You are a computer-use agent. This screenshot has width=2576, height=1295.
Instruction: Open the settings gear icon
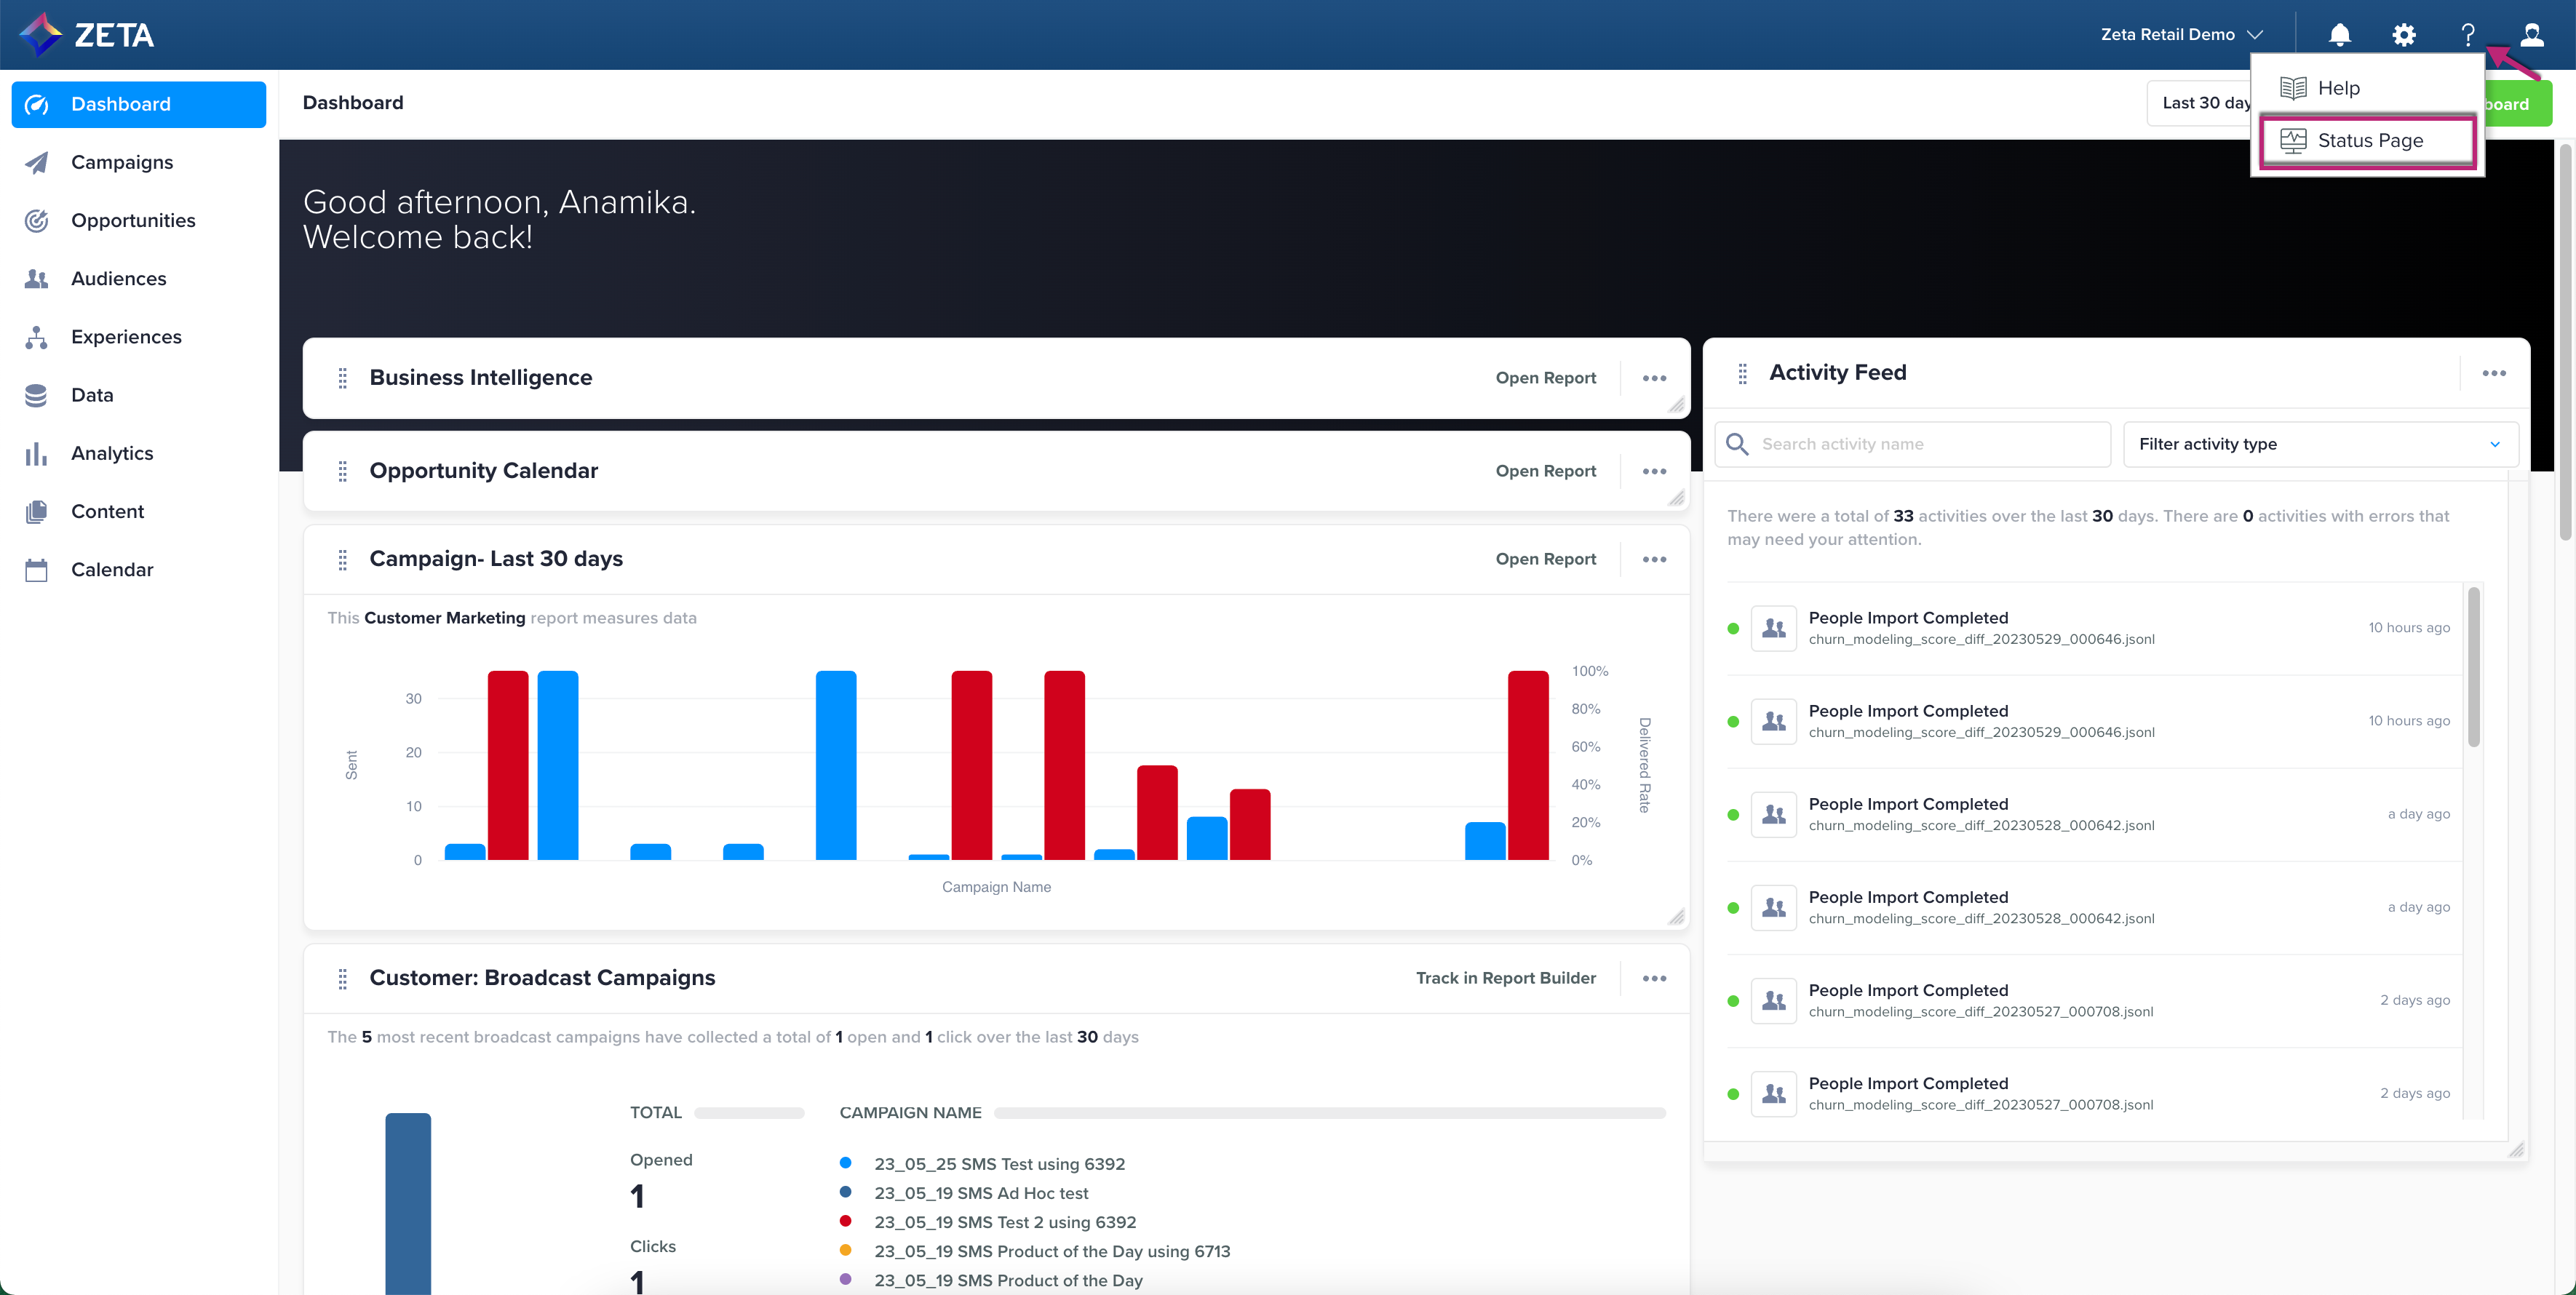click(2403, 35)
